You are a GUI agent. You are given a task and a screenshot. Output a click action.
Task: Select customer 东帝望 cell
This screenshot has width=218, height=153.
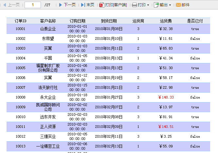click(48, 38)
